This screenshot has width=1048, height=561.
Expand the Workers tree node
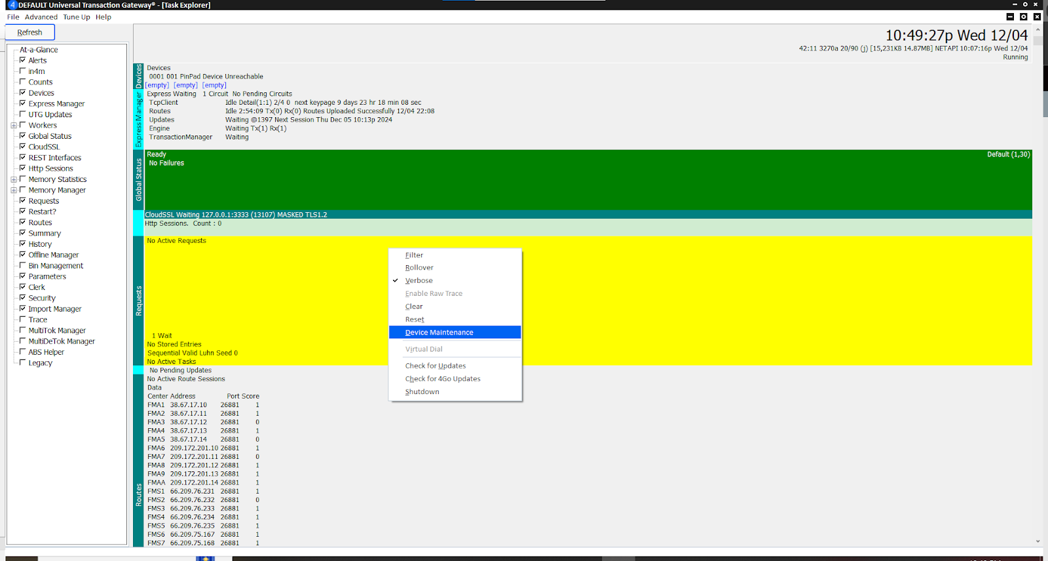click(x=14, y=125)
